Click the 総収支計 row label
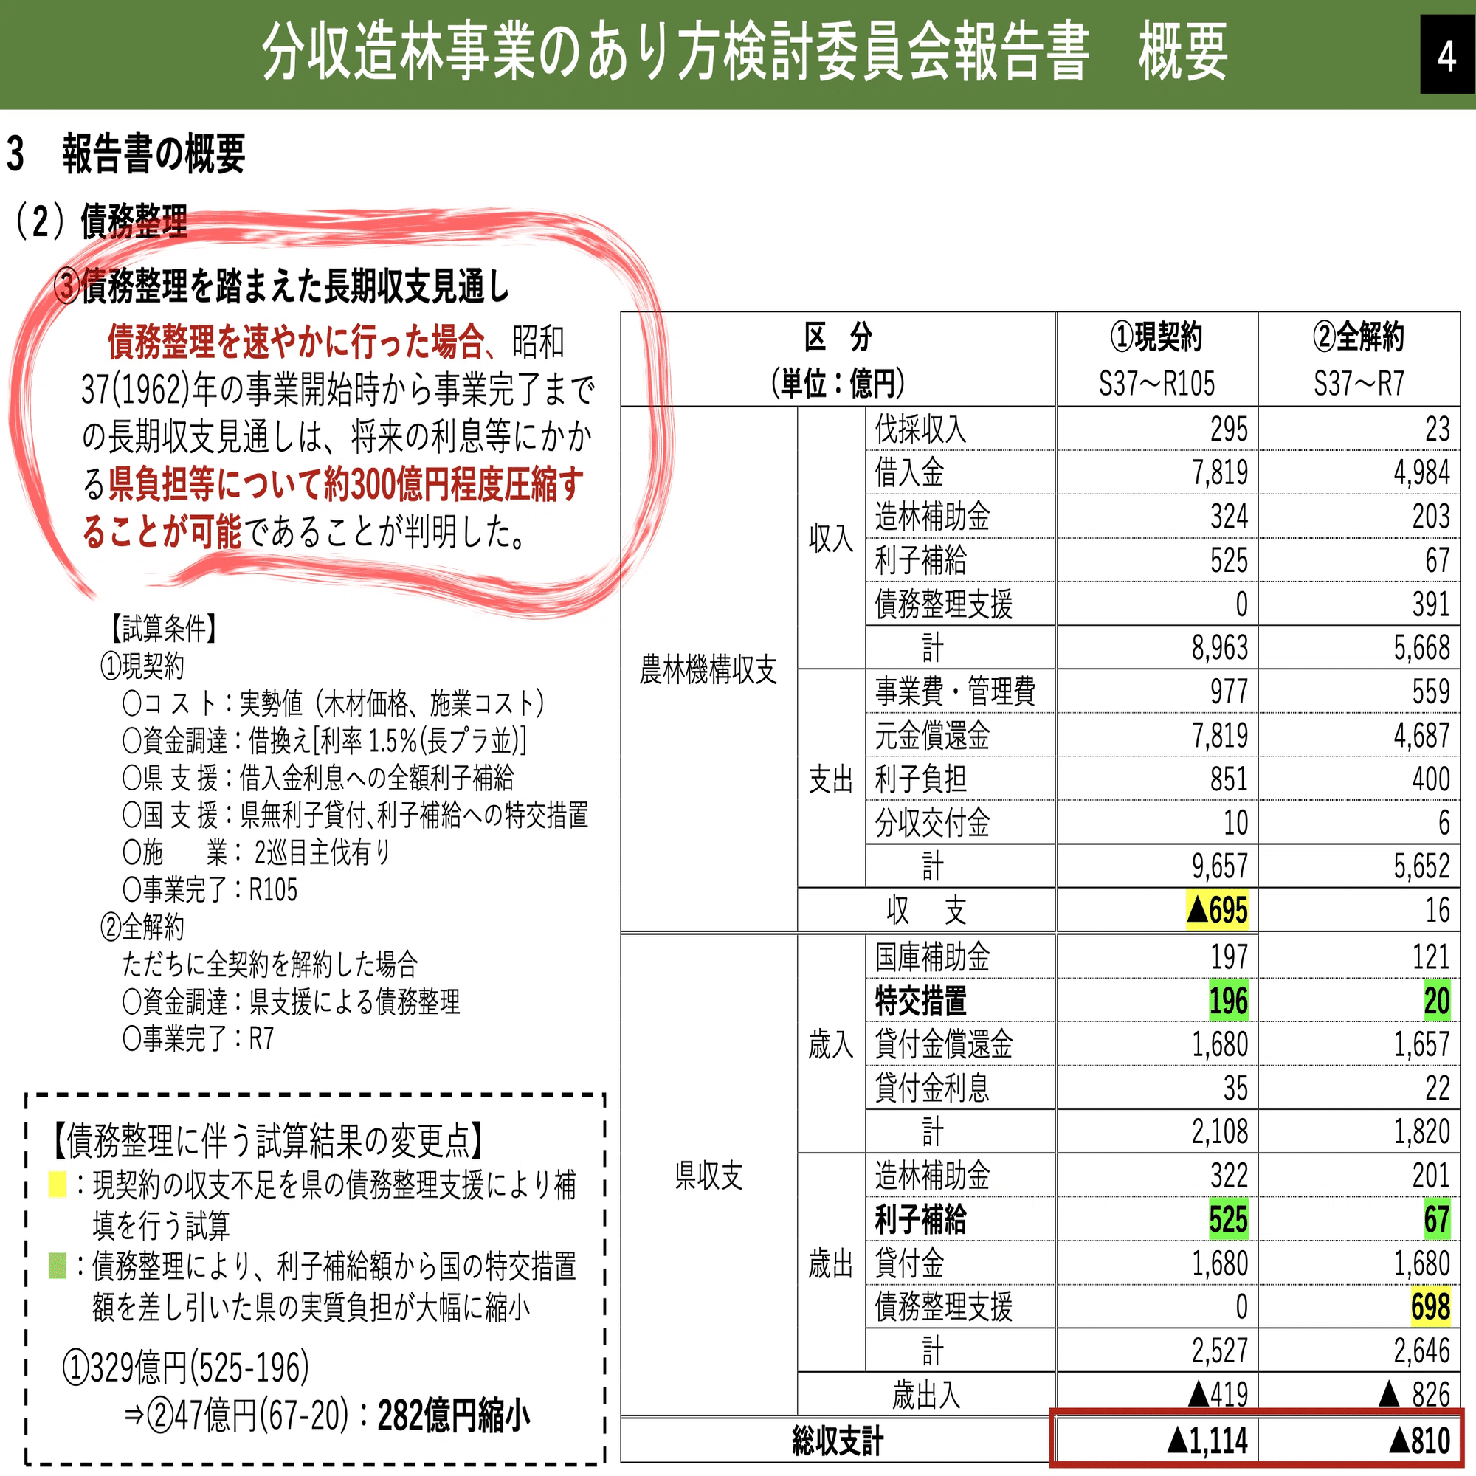The height and width of the screenshot is (1476, 1476). (838, 1441)
